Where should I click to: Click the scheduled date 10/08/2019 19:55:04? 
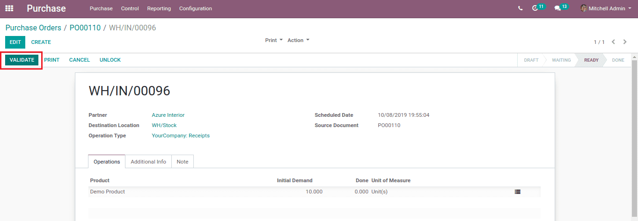pos(403,115)
